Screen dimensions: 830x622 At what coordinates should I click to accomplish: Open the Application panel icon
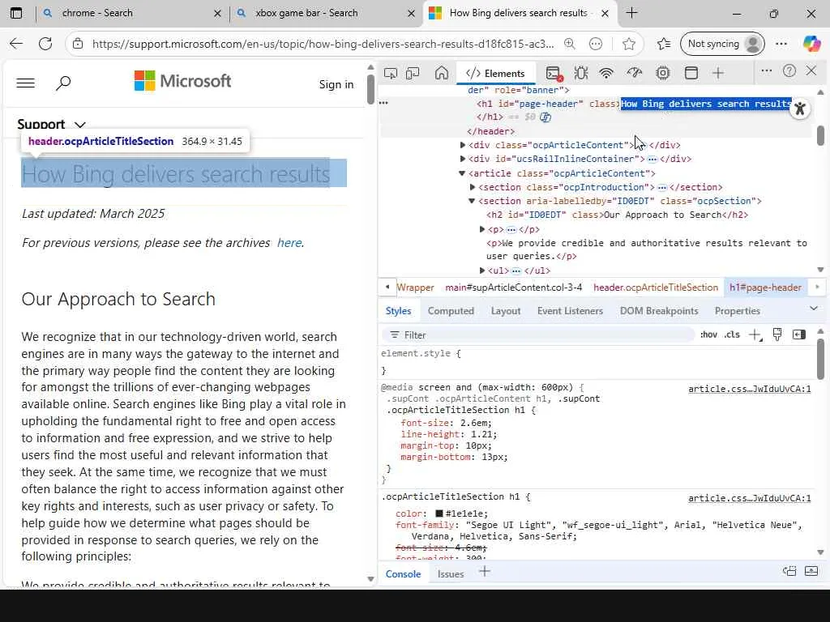coord(691,73)
